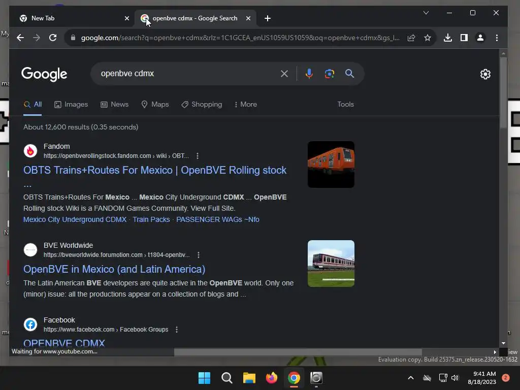View site information lock icon
Viewport: 520px width, 390px height.
pos(73,38)
